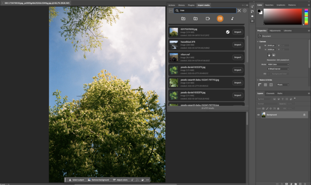Viewport: 311px width, 185px height.
Task: Select the orange image filter icon
Action: point(220,19)
